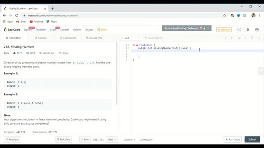Click the Premium button
Viewport: 264px width, 148px height.
[x=224, y=30]
